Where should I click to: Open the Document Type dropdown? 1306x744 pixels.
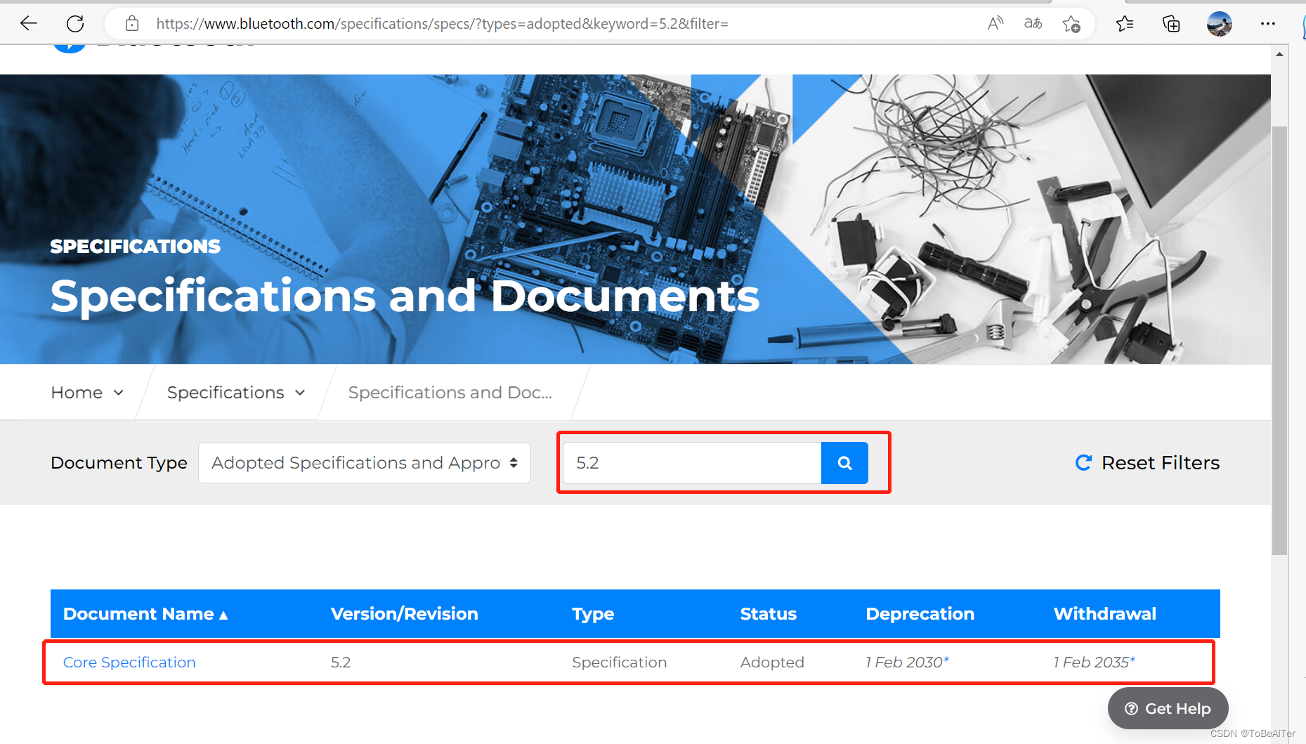[x=365, y=463]
